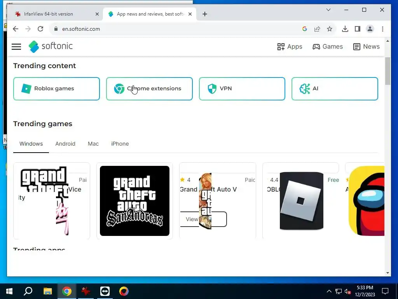Open VPN trending content

click(242, 89)
